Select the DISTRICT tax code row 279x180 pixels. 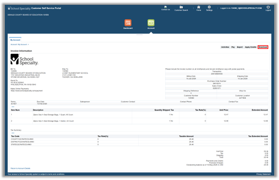(x=139, y=142)
